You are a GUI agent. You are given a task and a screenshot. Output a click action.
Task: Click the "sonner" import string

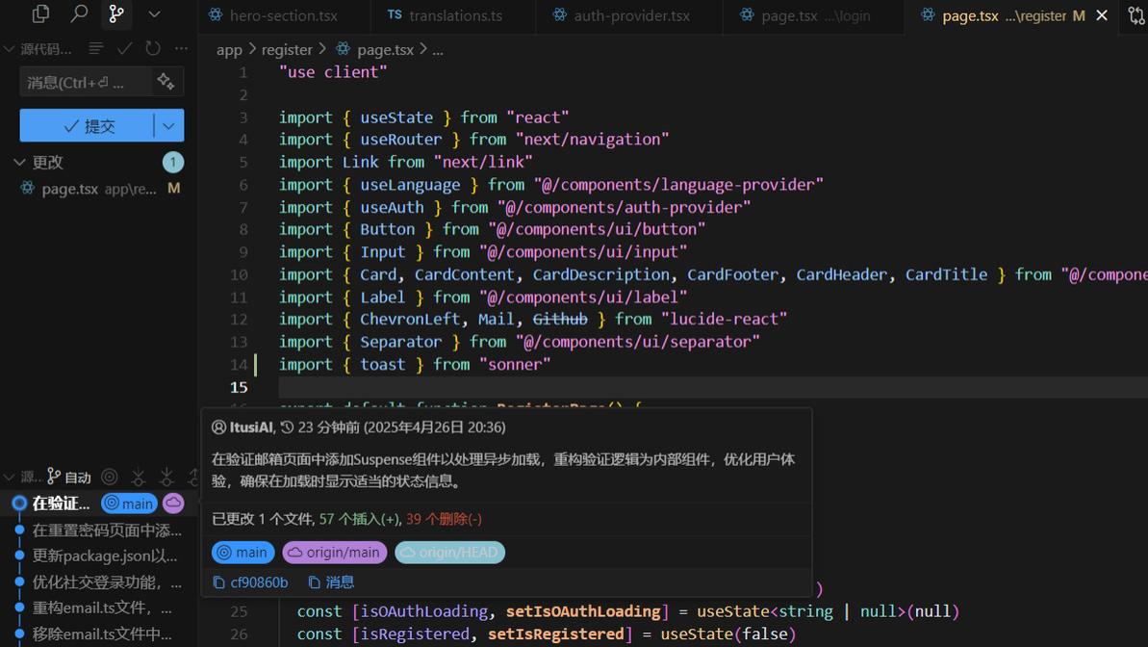point(515,364)
